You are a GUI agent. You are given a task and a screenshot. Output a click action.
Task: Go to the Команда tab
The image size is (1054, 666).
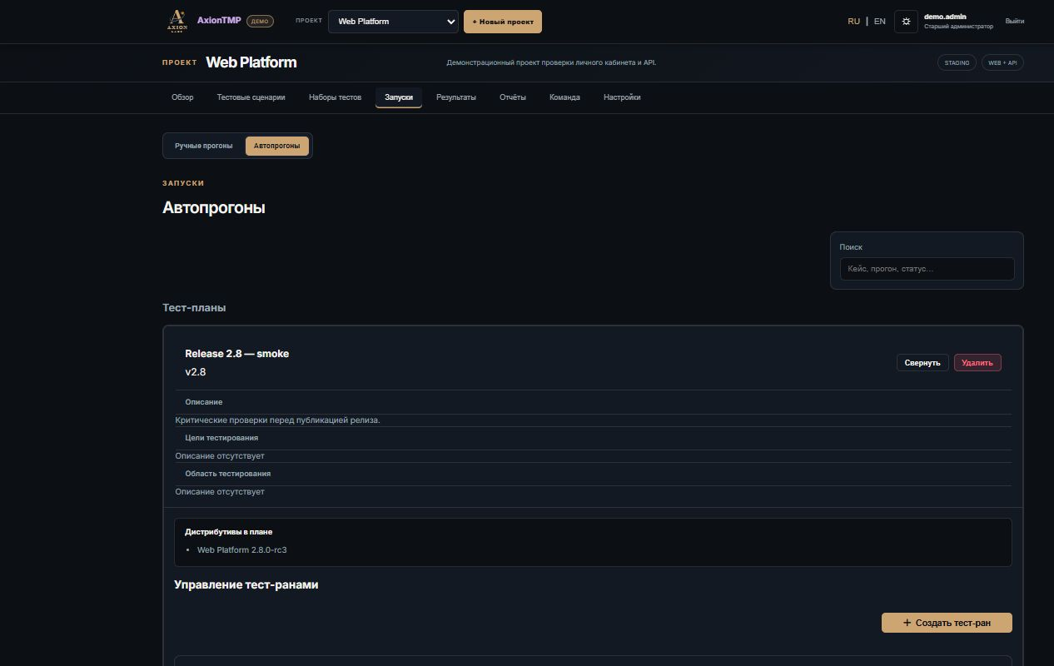[x=564, y=97]
